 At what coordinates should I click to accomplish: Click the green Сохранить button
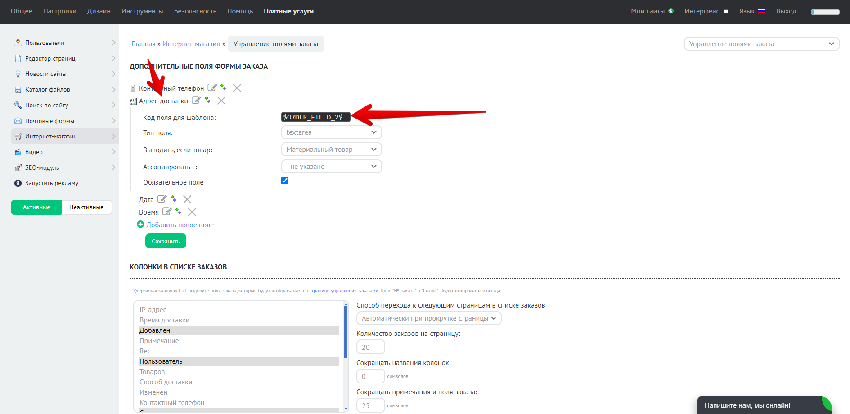point(166,241)
